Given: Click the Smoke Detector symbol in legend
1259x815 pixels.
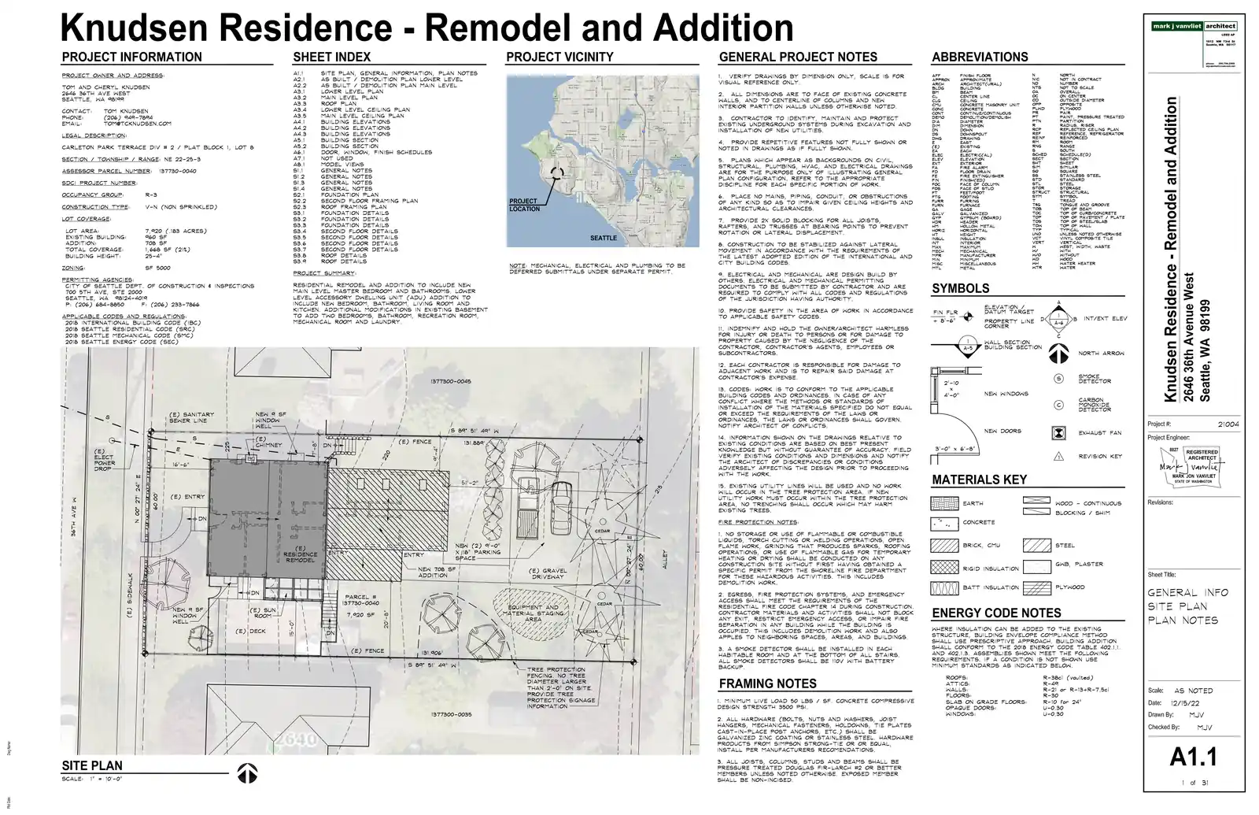Looking at the screenshot, I should (x=1059, y=379).
